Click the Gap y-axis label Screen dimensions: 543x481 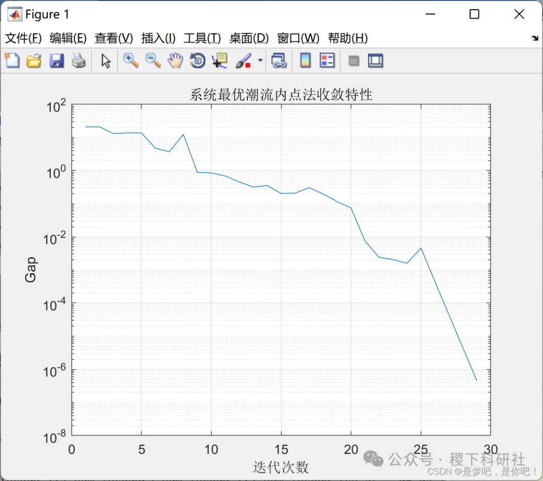tap(31, 270)
